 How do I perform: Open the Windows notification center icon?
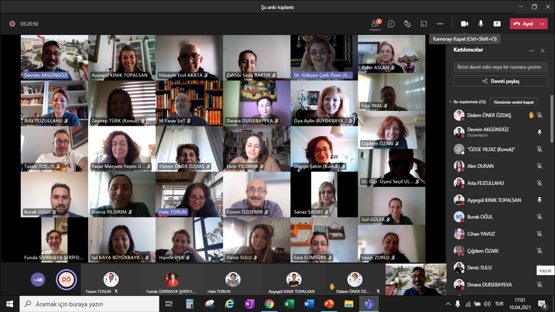click(x=542, y=304)
